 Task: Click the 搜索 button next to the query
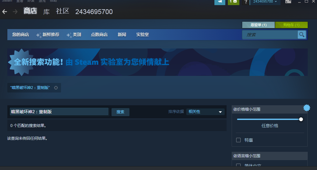coord(120,112)
